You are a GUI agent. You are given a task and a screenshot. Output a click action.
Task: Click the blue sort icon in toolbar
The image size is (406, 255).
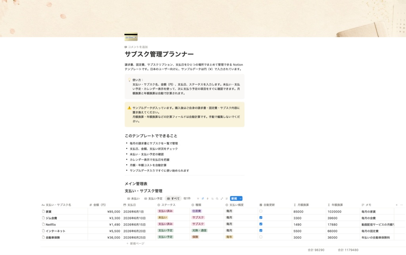pyautogui.click(x=203, y=199)
